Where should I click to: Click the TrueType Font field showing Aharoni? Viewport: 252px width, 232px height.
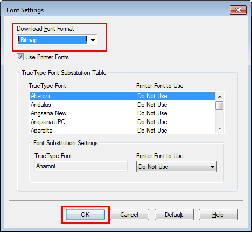point(81,166)
